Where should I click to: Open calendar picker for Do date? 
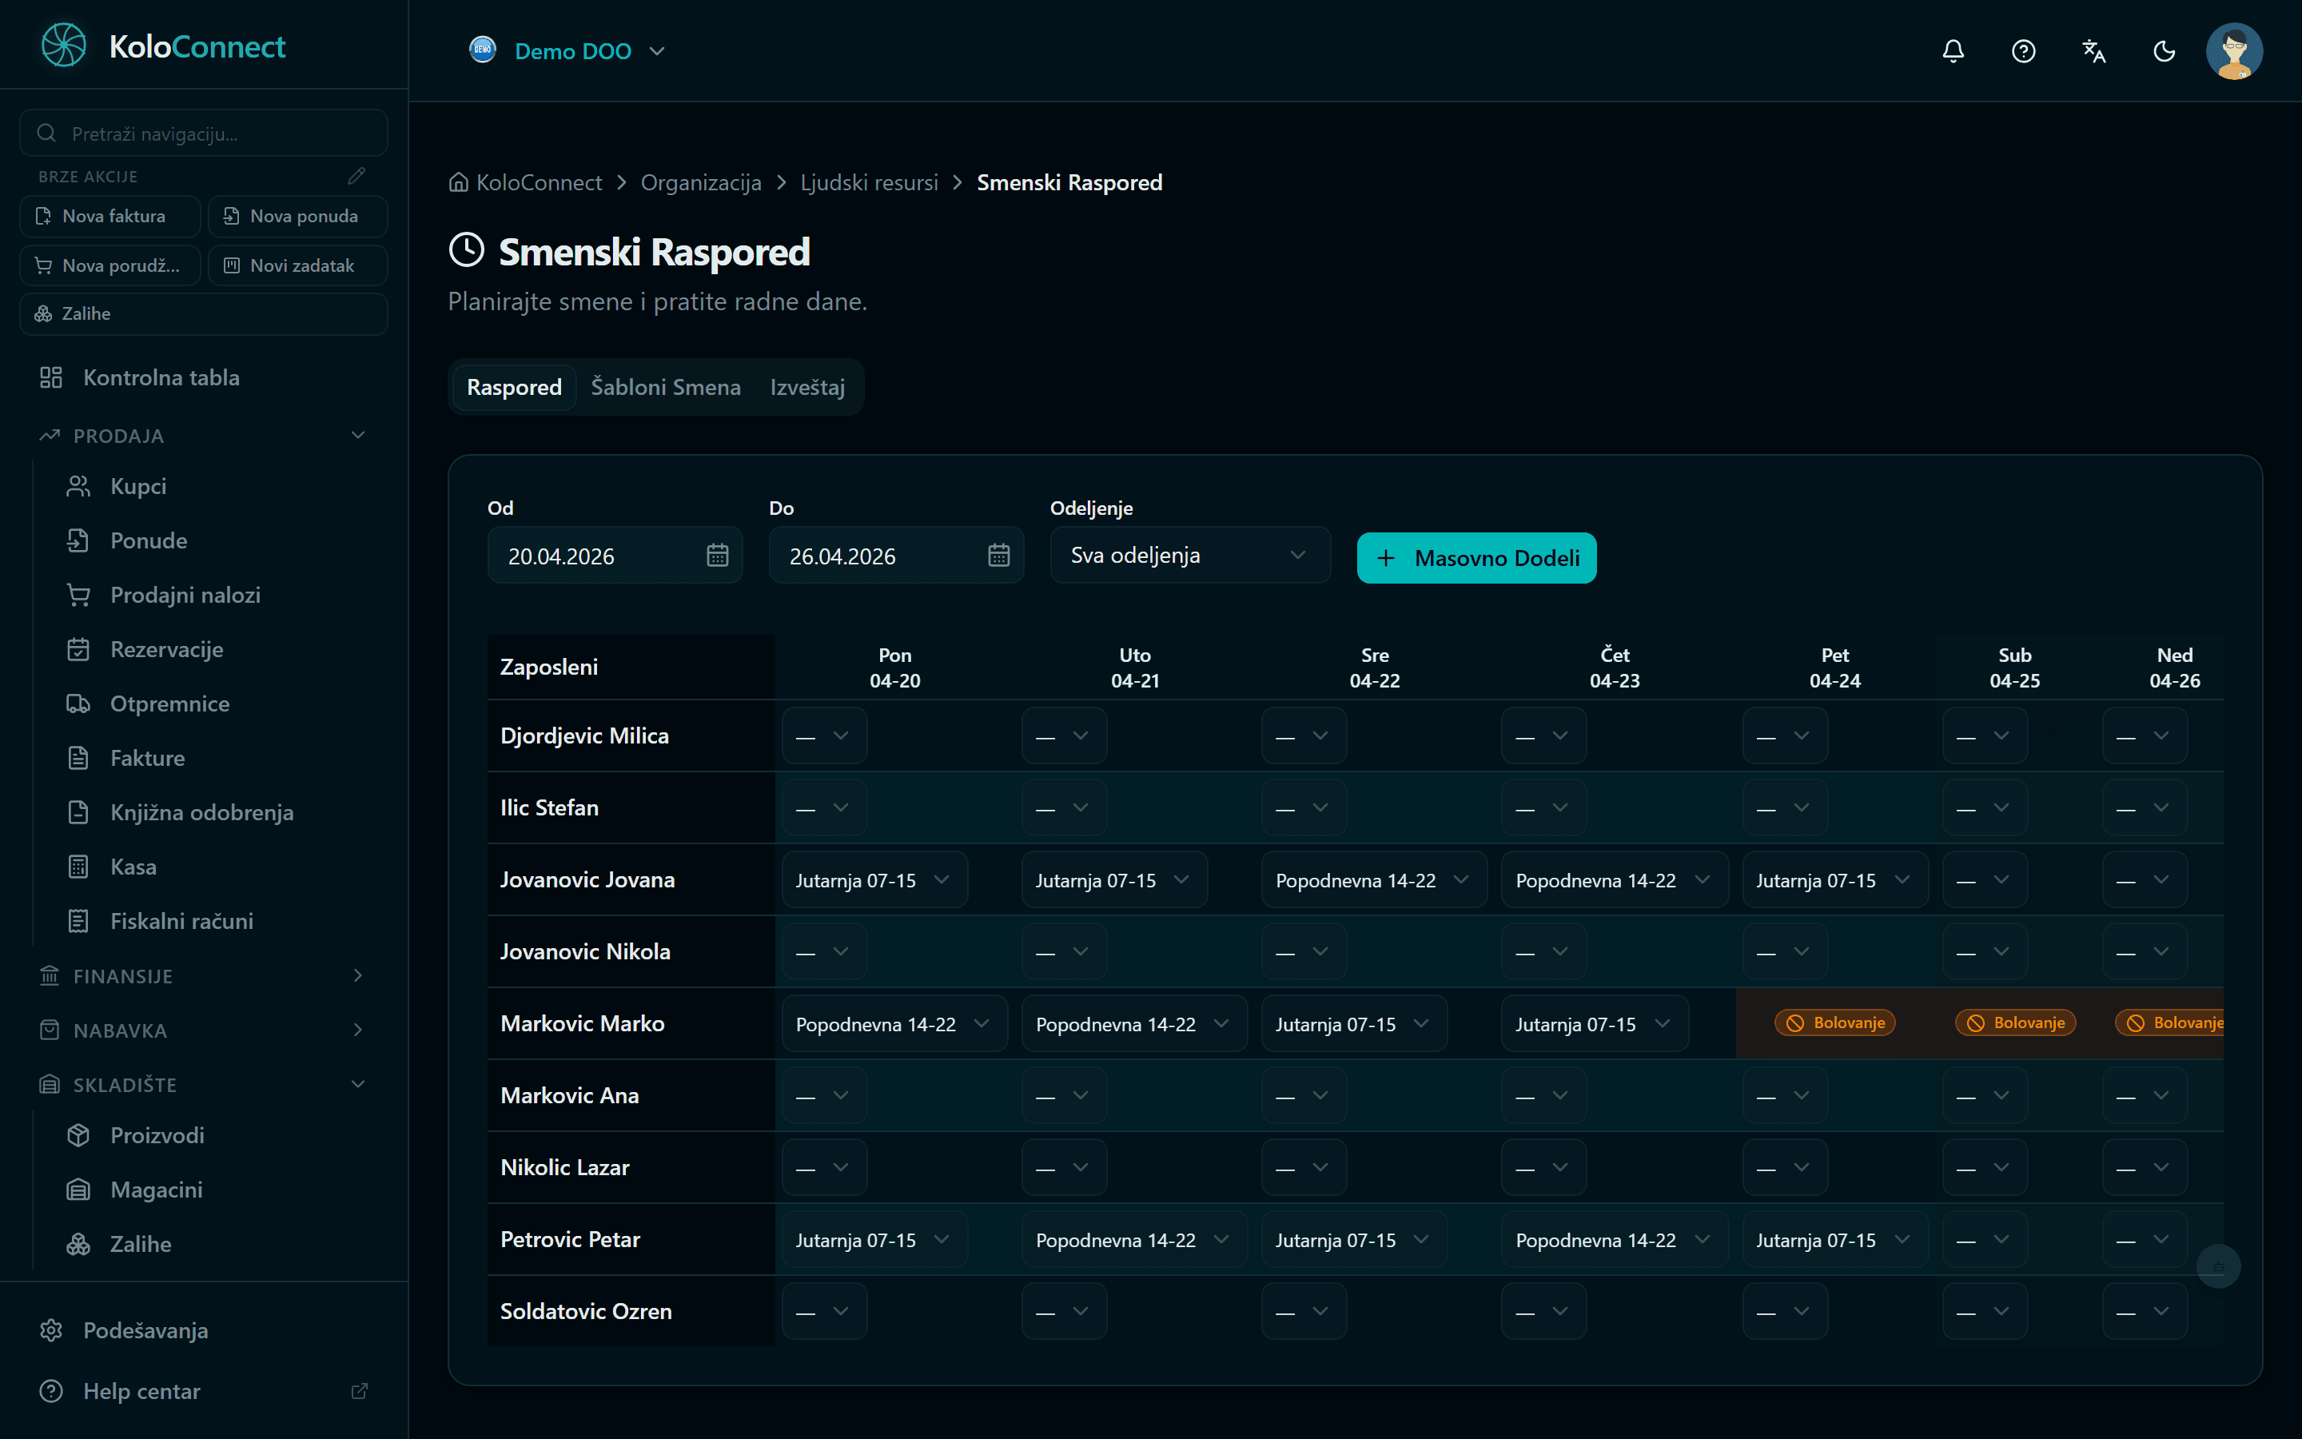[999, 556]
